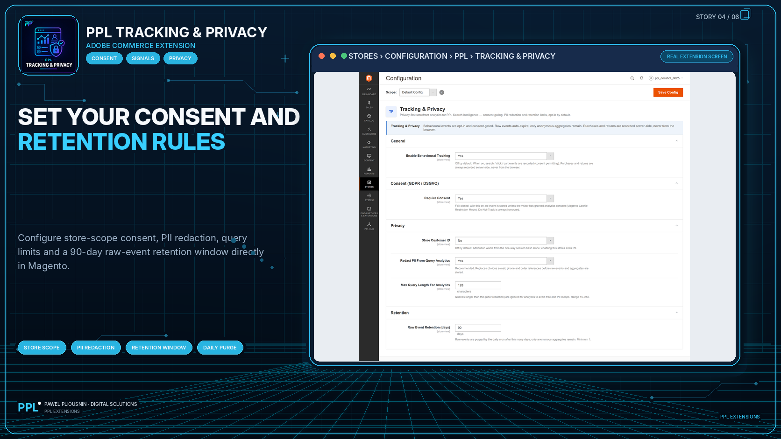The width and height of the screenshot is (781, 439).
Task: Open the ppl_docshot_0625 account menu
Action: click(x=666, y=78)
